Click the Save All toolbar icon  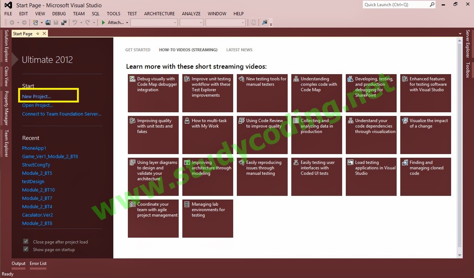(x=64, y=23)
